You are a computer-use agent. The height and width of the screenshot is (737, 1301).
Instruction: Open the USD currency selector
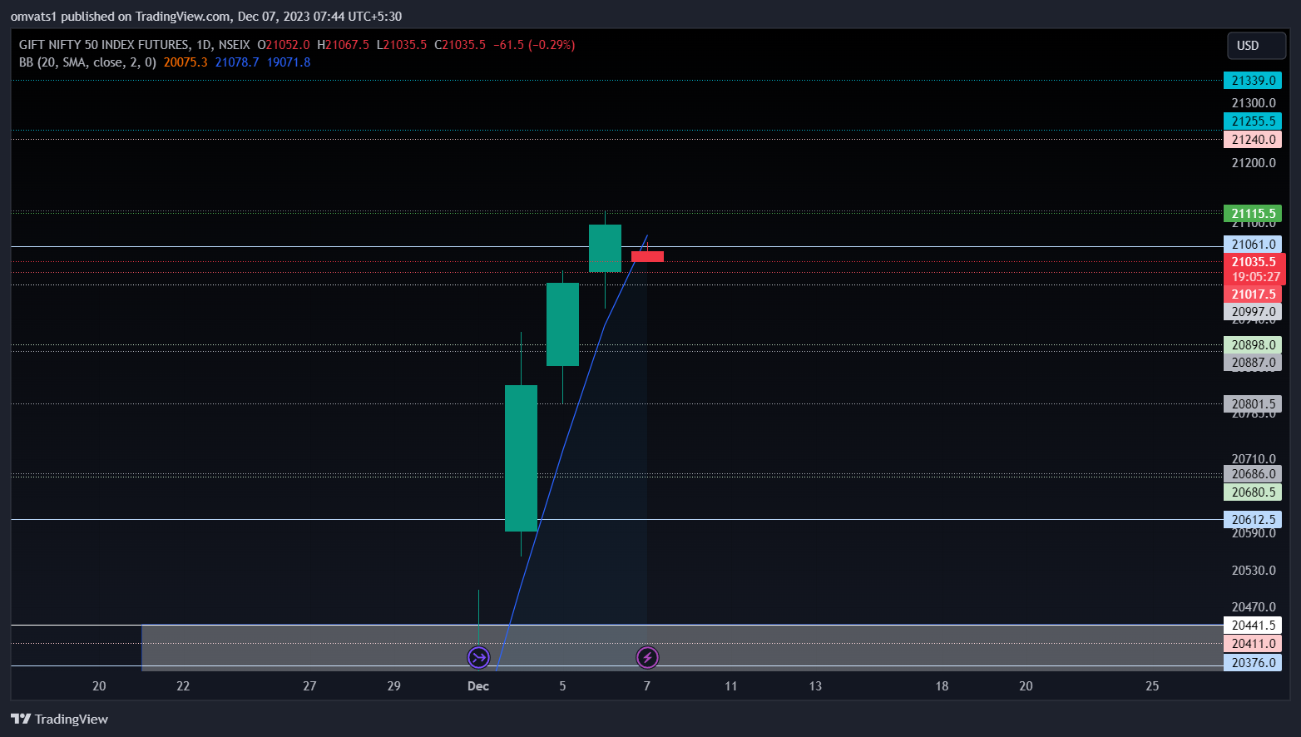click(1256, 46)
